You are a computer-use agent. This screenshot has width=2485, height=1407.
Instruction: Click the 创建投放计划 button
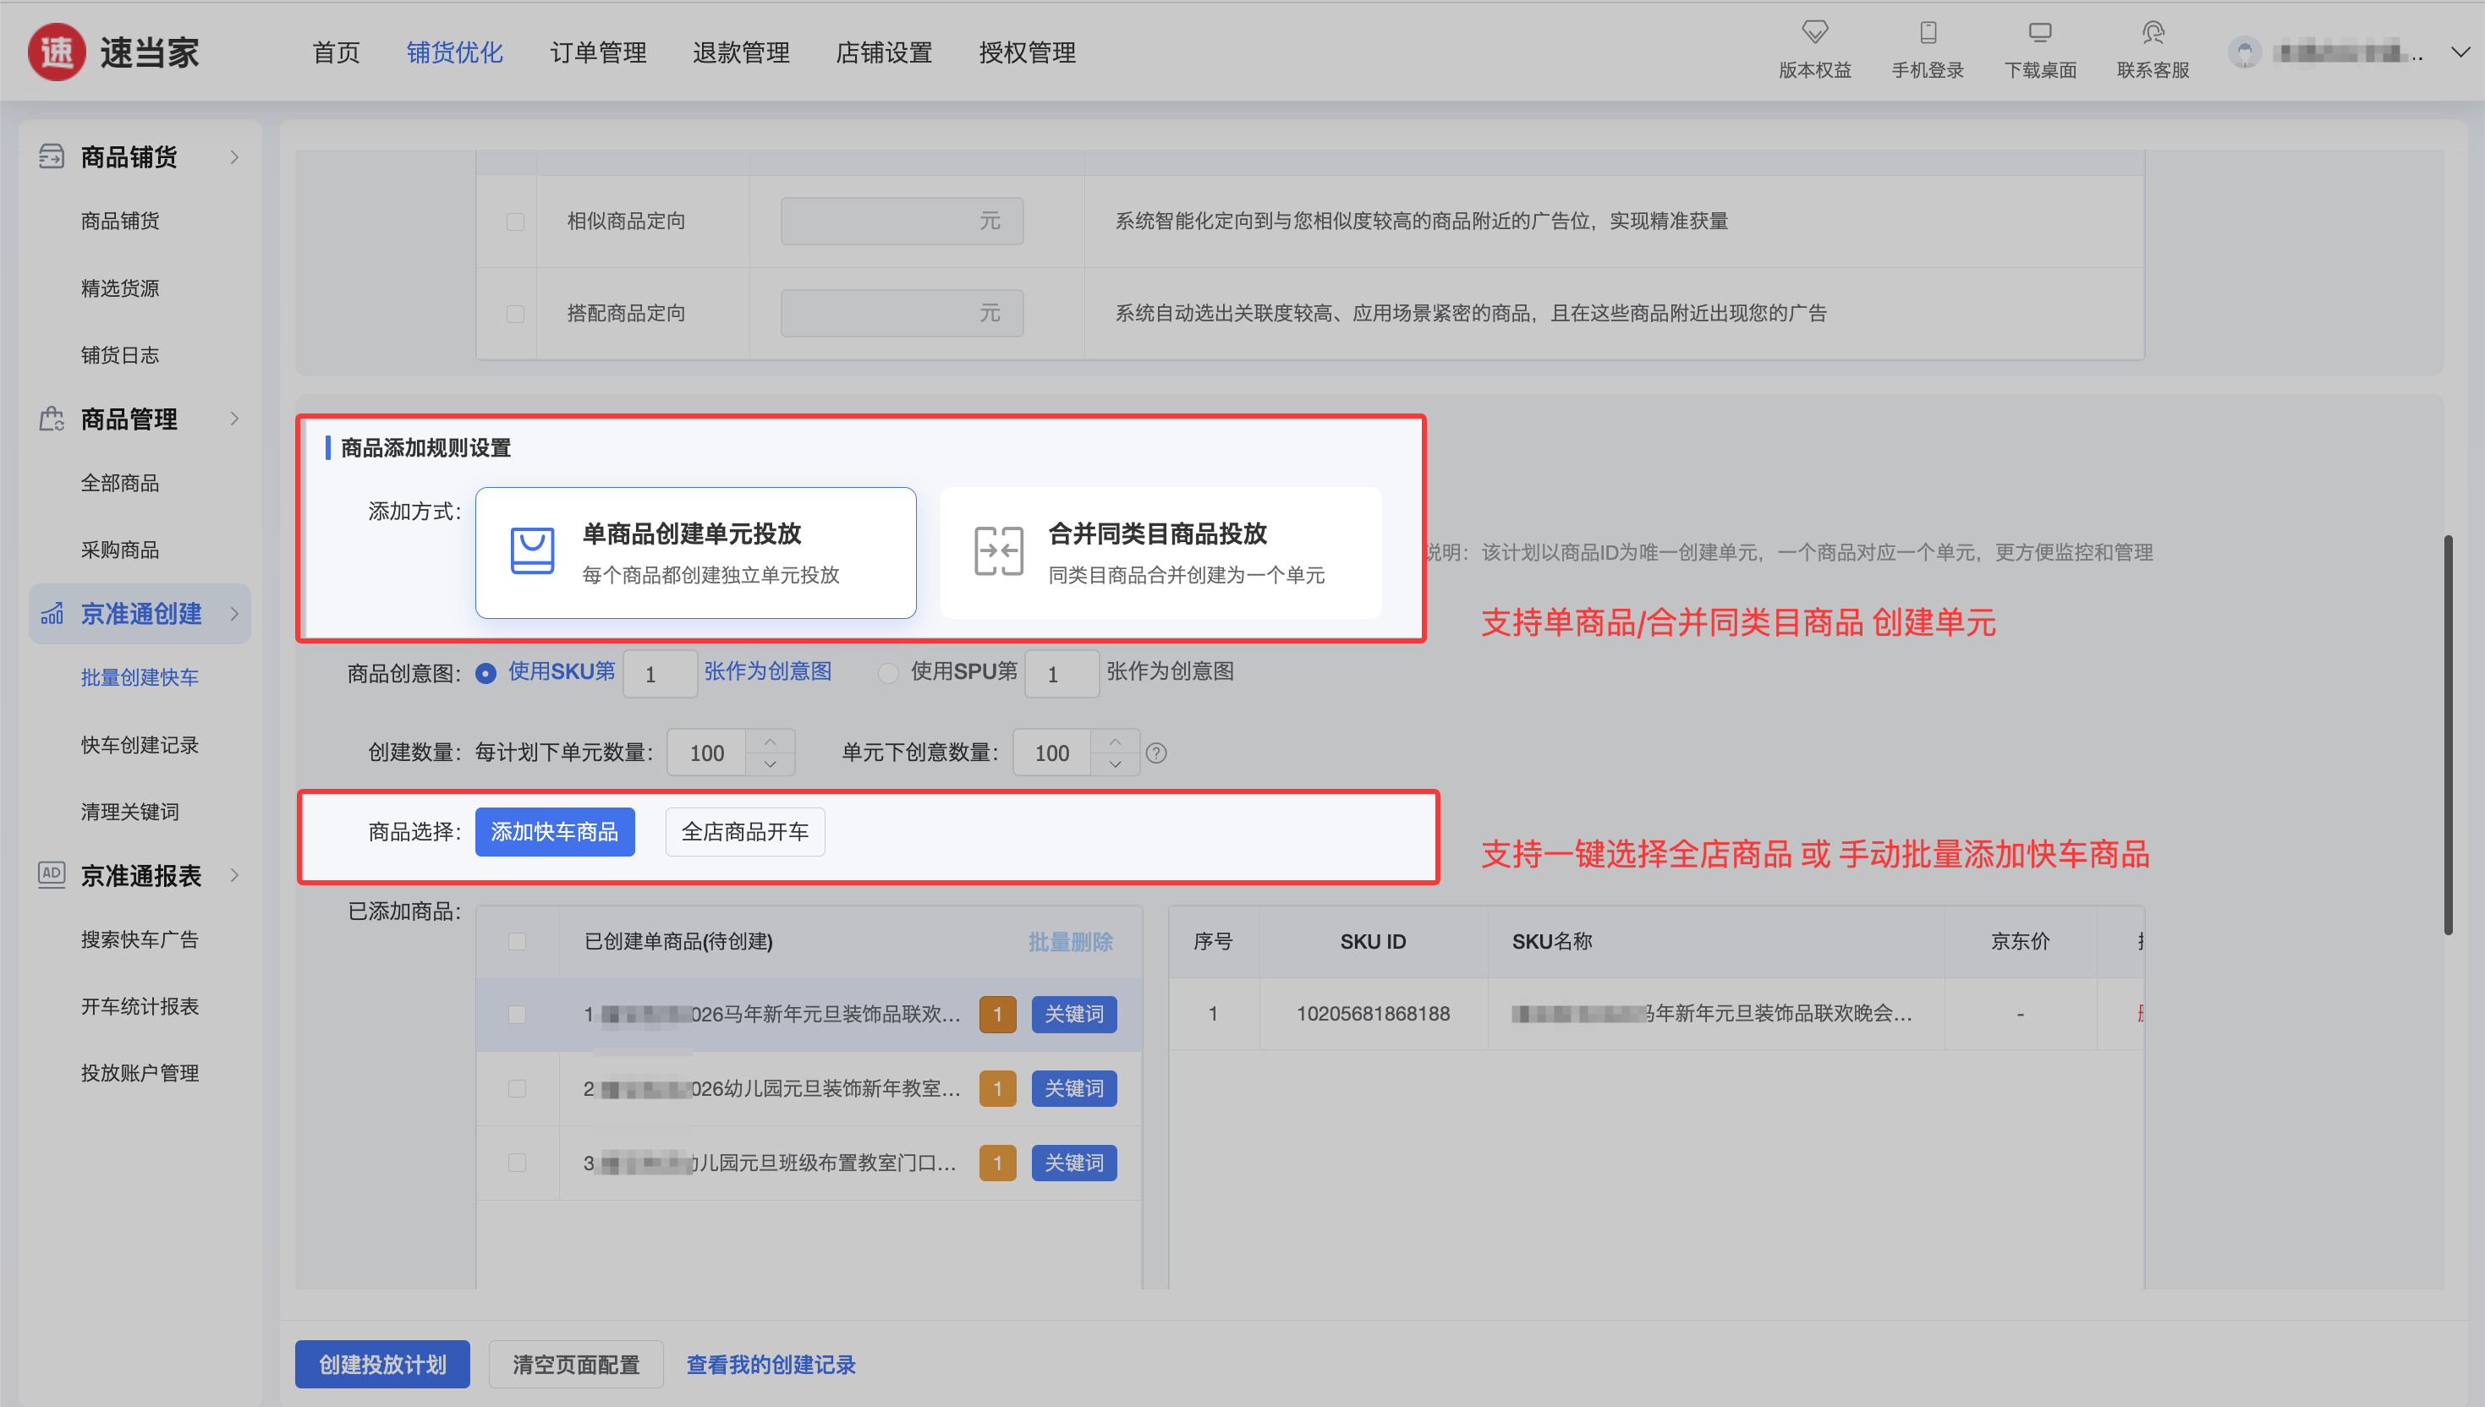click(381, 1364)
